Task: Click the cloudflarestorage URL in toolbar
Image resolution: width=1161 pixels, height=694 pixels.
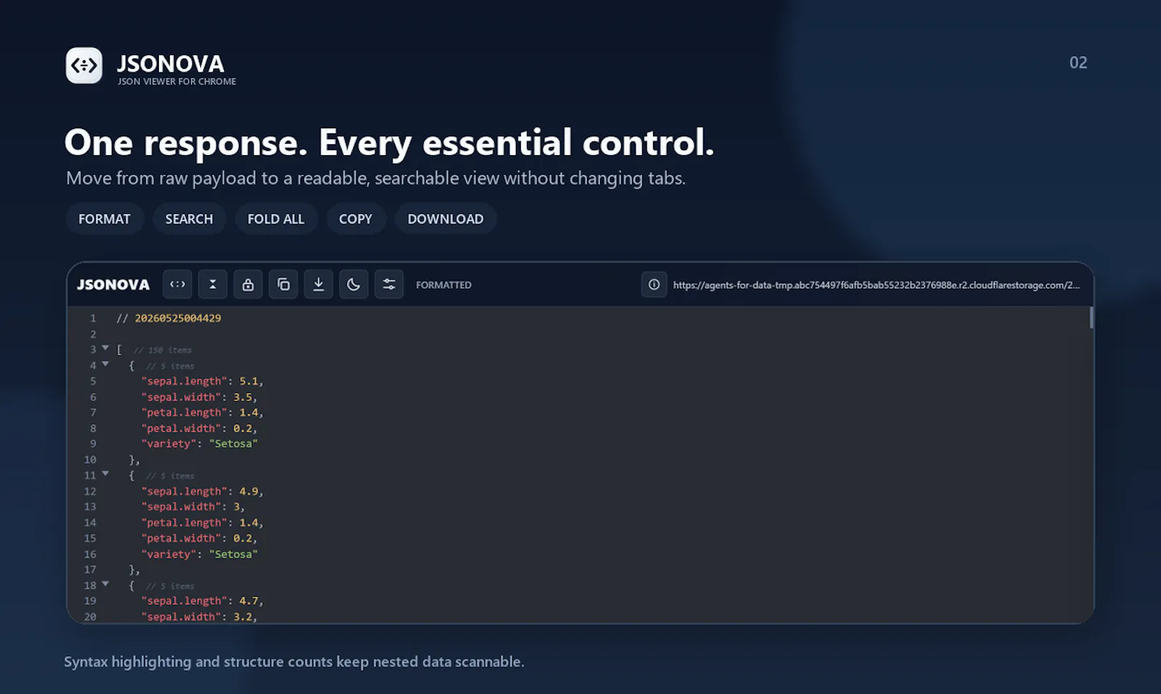Action: (876, 285)
